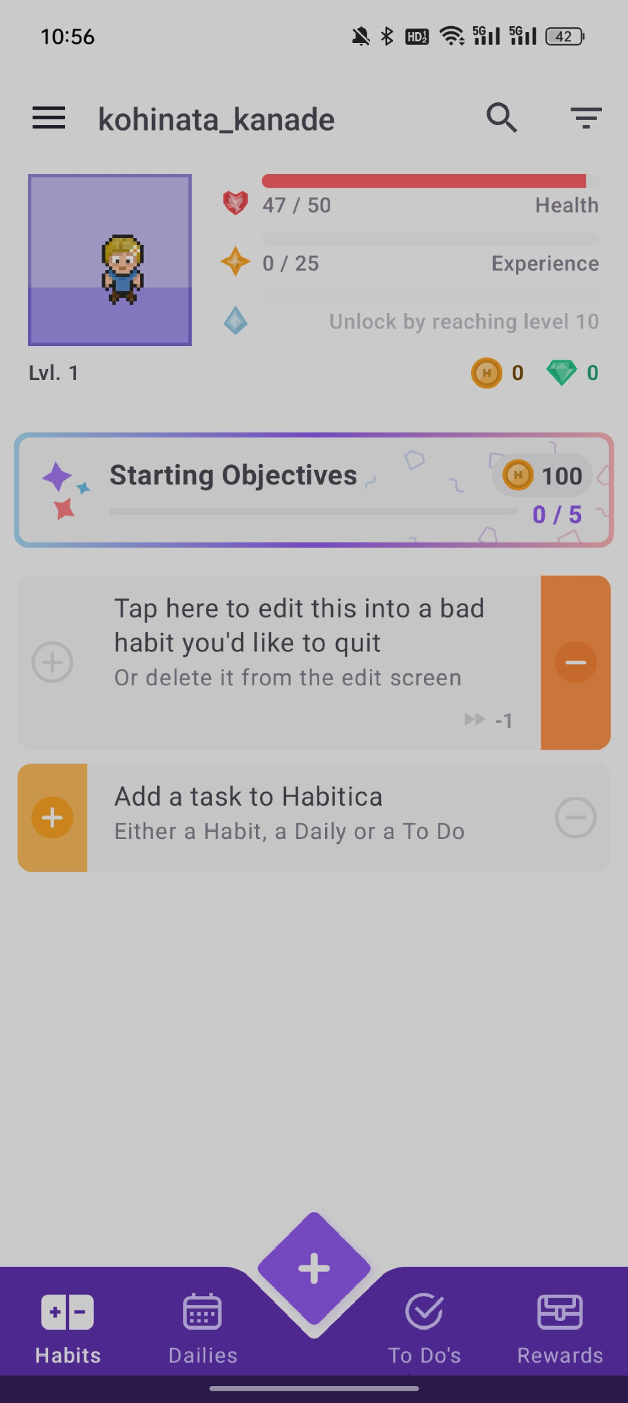The width and height of the screenshot is (628, 1403).
Task: Tap the search magnifier icon
Action: pyautogui.click(x=502, y=118)
